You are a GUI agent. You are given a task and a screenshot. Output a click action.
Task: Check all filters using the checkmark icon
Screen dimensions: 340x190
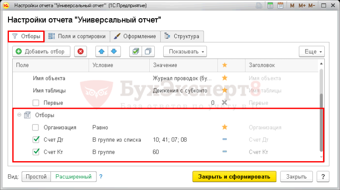click(136, 51)
